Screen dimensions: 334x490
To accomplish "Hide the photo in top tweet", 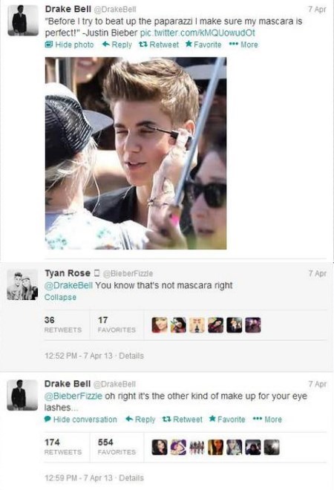I will coord(69,45).
